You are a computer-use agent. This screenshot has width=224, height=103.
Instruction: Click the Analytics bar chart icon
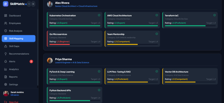pos(6,69)
